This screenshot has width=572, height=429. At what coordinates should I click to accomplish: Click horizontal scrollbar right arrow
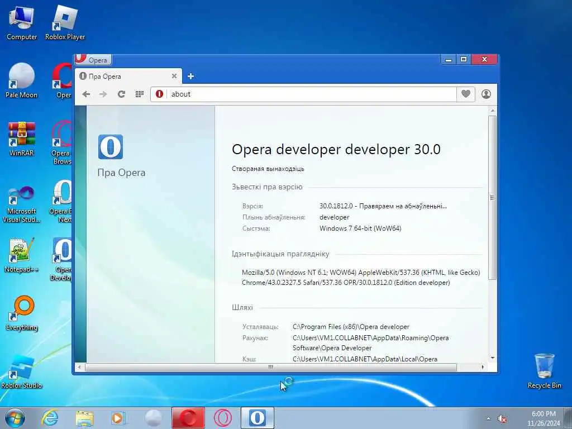click(x=483, y=367)
